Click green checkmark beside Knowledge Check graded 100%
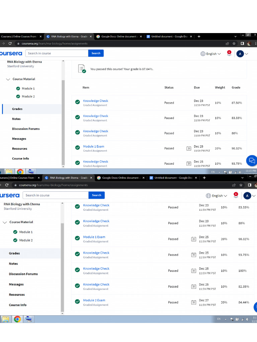 click(77, 271)
